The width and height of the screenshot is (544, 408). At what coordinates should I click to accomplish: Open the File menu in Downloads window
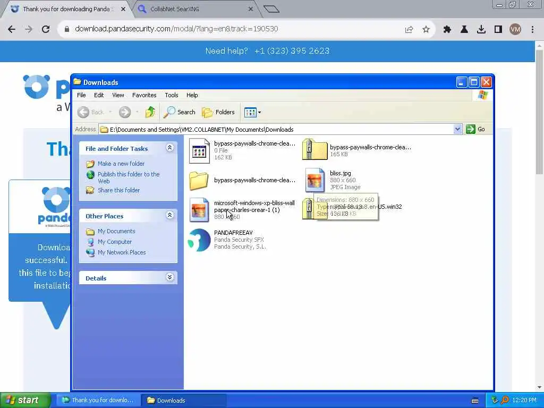click(x=81, y=95)
